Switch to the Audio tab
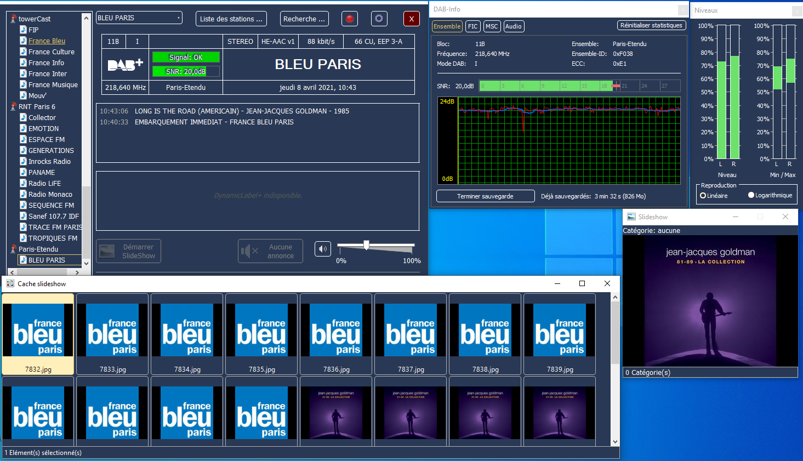Screen dimensions: 803x461 click(514, 26)
